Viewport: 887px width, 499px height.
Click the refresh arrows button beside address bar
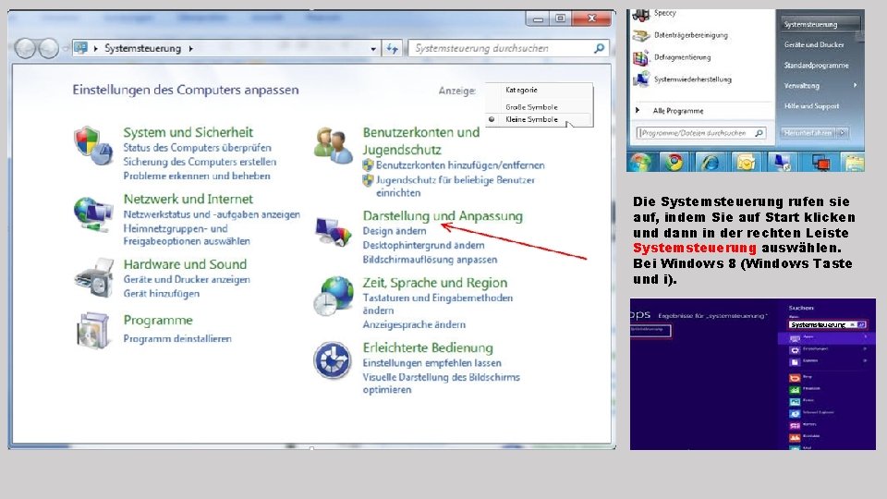pyautogui.click(x=392, y=49)
